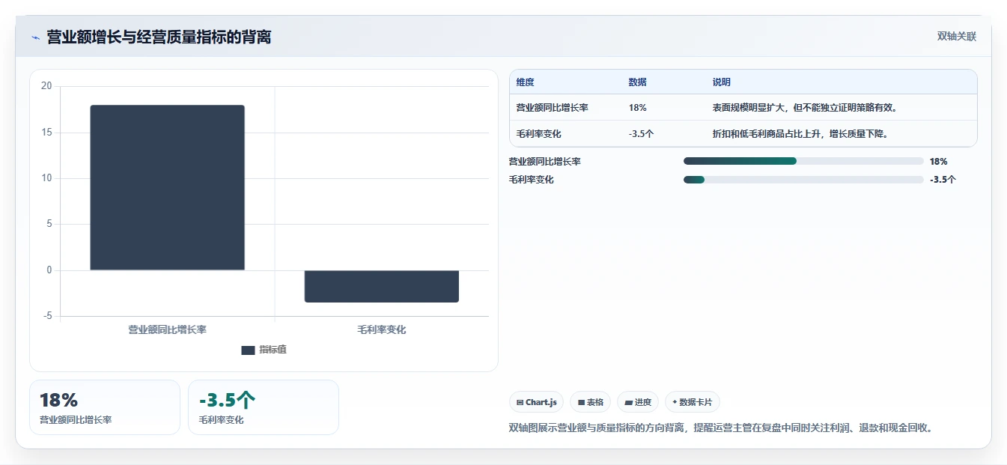Open the 18% data card
Image resolution: width=1007 pixels, height=465 pixels.
(105, 407)
